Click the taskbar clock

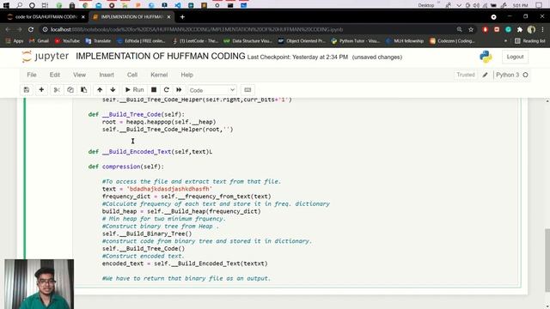(x=520, y=5)
